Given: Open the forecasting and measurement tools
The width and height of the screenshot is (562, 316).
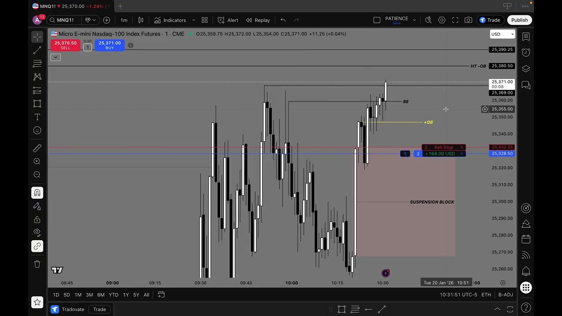Looking at the screenshot, I should point(37,90).
